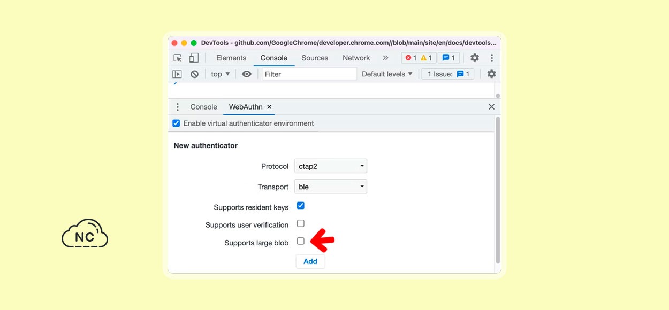
Task: Open the Protocol ctap2 dropdown
Action: coord(331,166)
